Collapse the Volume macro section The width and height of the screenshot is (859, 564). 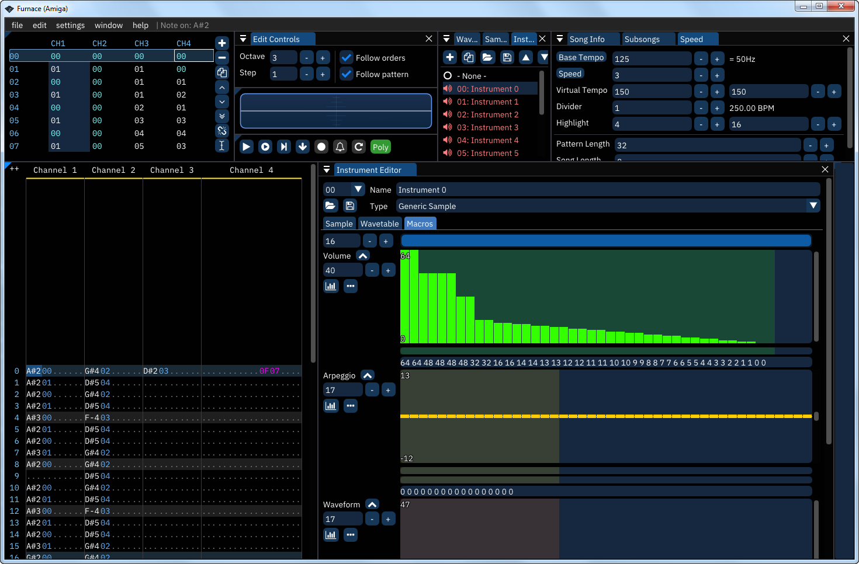pyautogui.click(x=363, y=256)
